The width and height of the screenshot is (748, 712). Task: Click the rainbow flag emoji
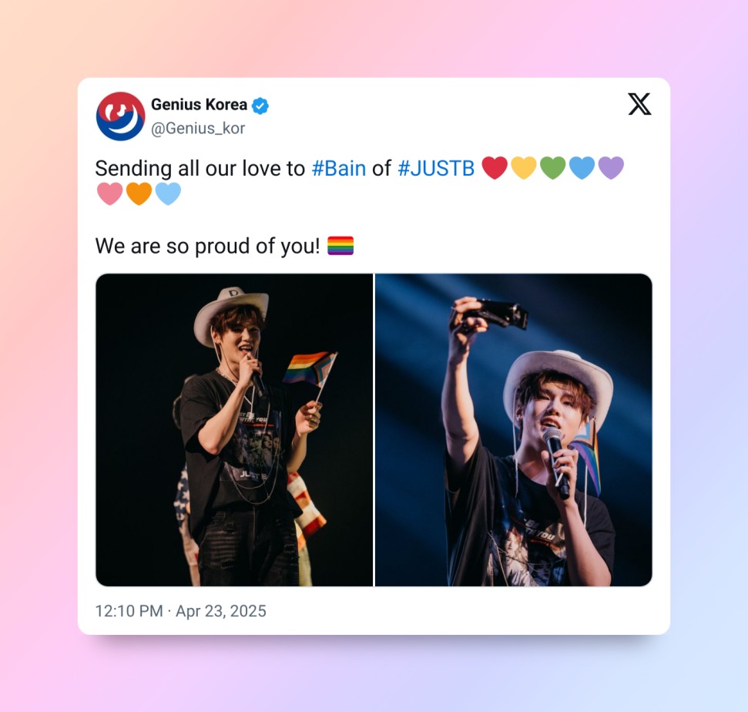pos(340,246)
